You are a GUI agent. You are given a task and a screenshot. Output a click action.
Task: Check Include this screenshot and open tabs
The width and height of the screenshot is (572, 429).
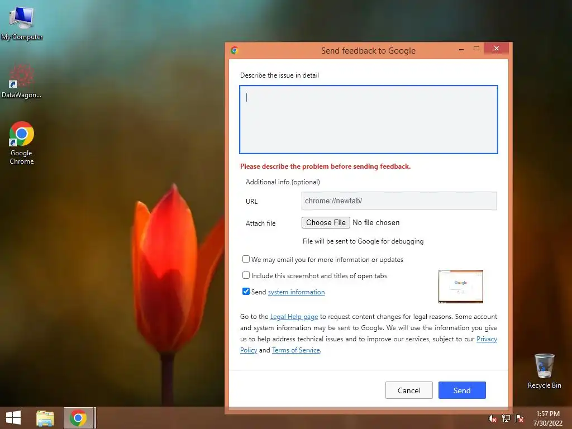click(246, 275)
